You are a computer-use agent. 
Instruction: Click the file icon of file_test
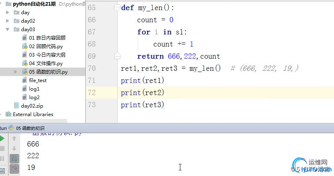(25, 81)
